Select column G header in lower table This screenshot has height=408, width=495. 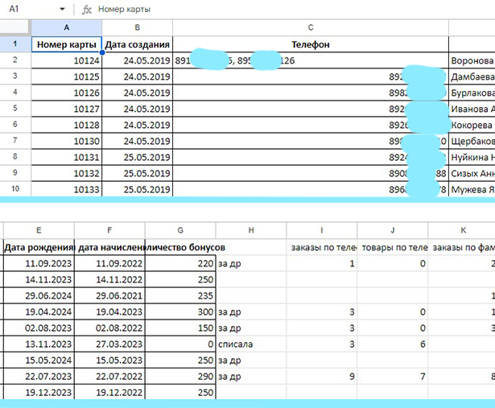(180, 229)
